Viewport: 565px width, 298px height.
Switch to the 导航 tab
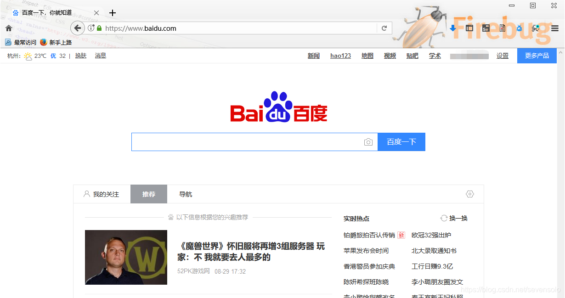185,194
